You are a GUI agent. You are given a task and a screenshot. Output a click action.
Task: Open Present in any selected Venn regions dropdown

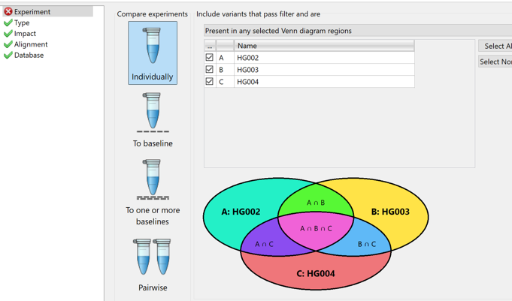[x=358, y=31]
